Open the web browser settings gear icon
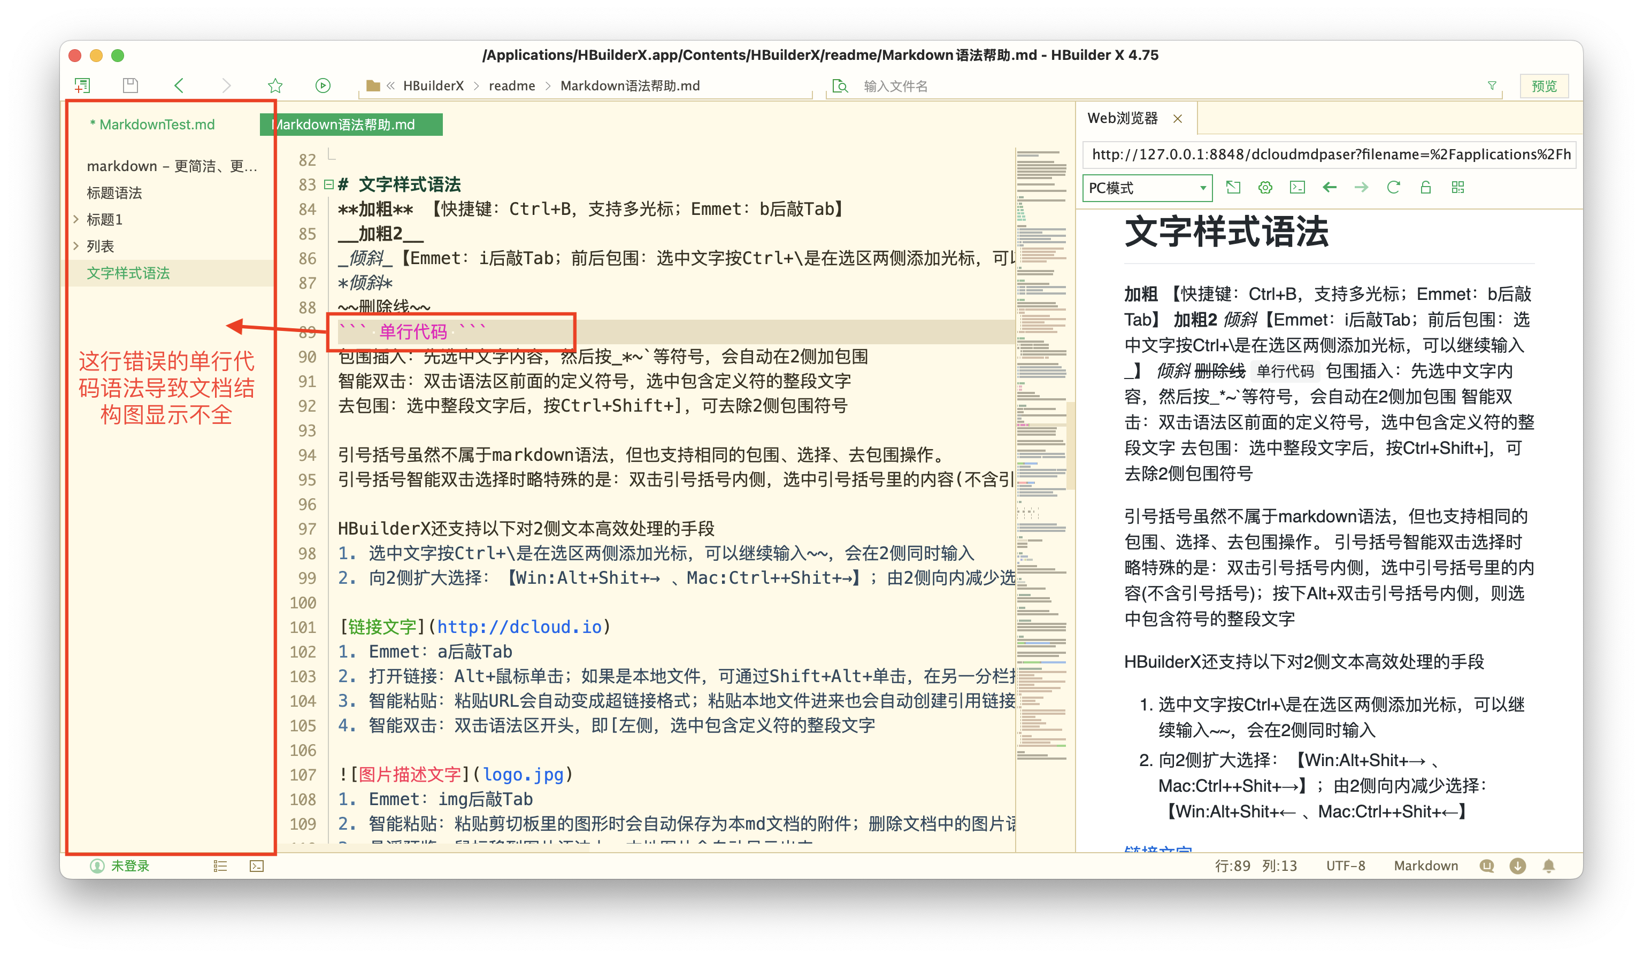The width and height of the screenshot is (1643, 958). tap(1265, 188)
